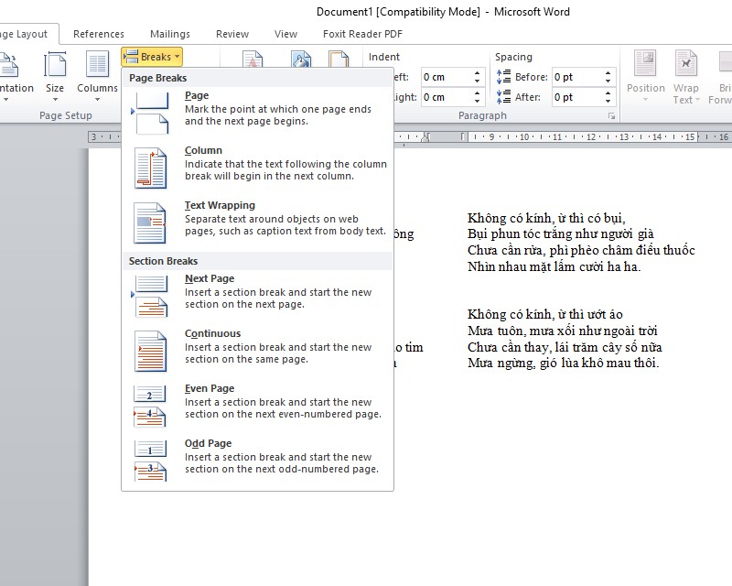The image size is (732, 586).
Task: Open the Foxit Reader PDF tab
Action: [x=362, y=34]
